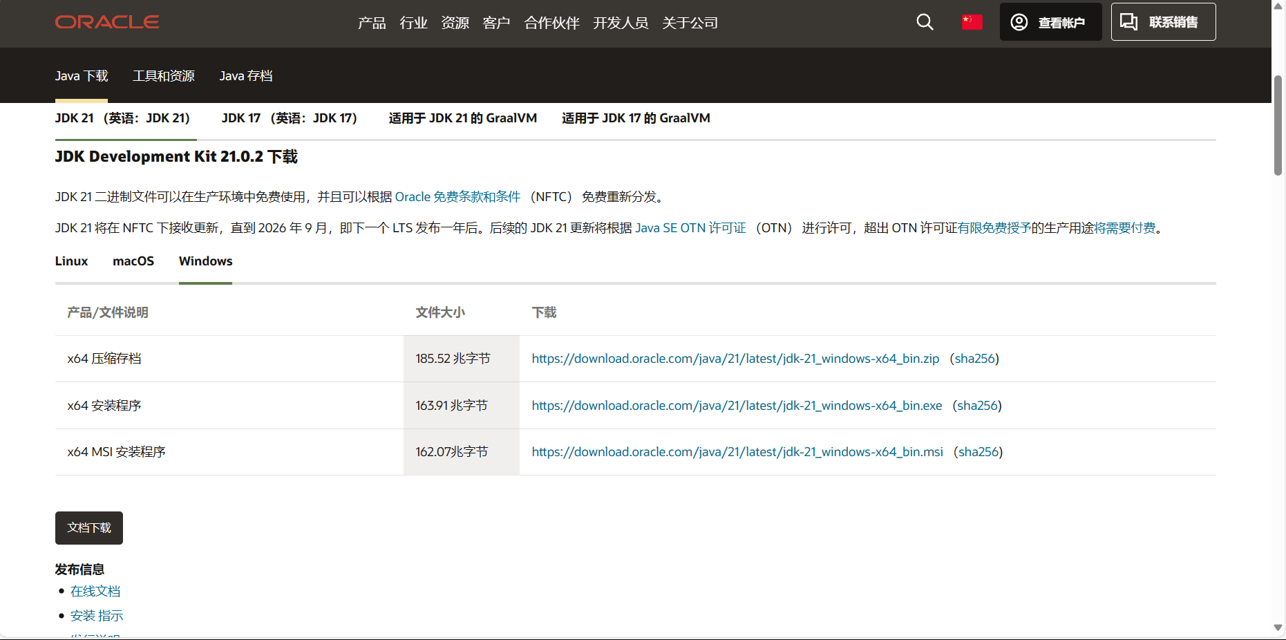Click the 查看帐户 account button

pyautogui.click(x=1050, y=22)
